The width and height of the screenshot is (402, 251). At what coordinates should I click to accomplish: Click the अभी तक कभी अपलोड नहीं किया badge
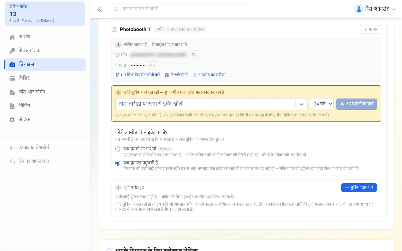click(x=180, y=29)
